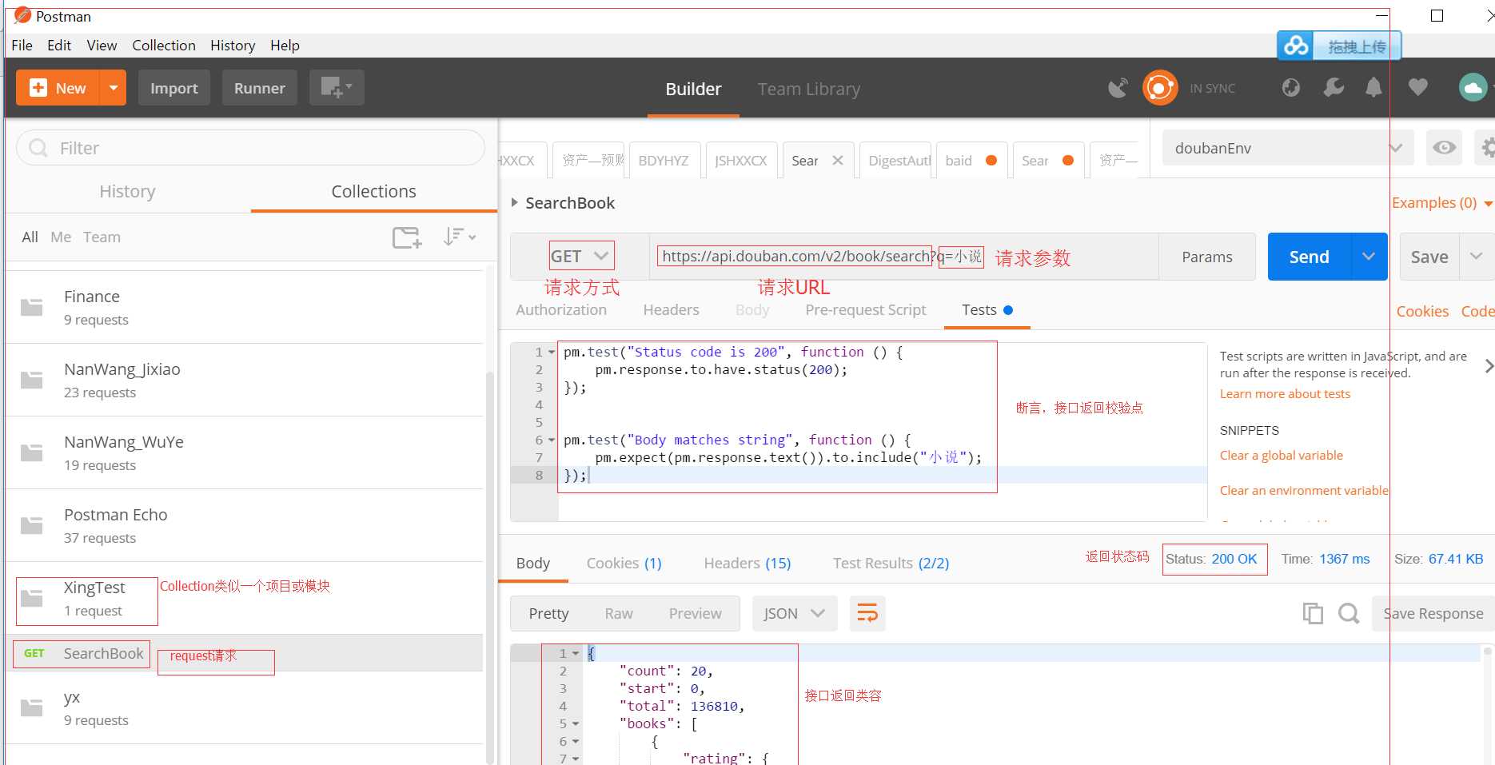Open the Collection menu
This screenshot has width=1495, height=765.
(x=164, y=46)
